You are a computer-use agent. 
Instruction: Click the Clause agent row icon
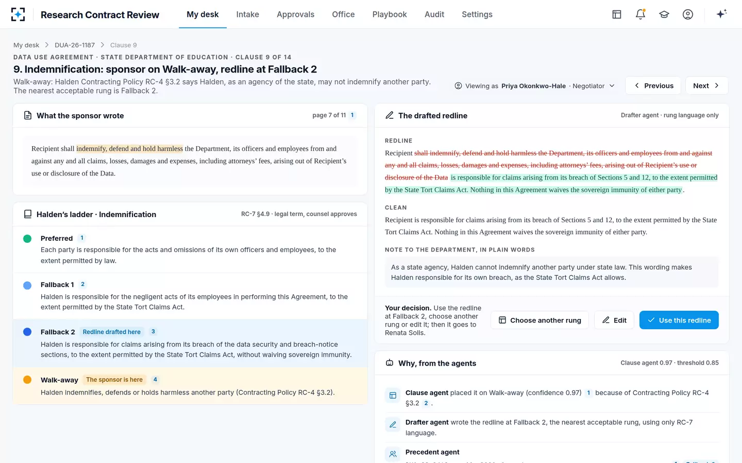point(393,396)
